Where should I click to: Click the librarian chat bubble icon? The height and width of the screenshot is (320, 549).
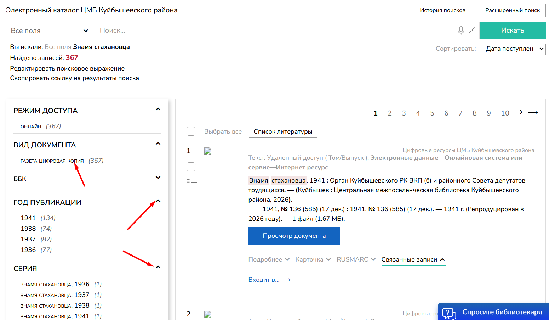[x=449, y=313]
